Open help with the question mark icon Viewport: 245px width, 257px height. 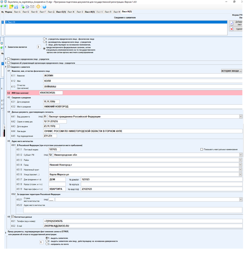click(x=44, y=7)
